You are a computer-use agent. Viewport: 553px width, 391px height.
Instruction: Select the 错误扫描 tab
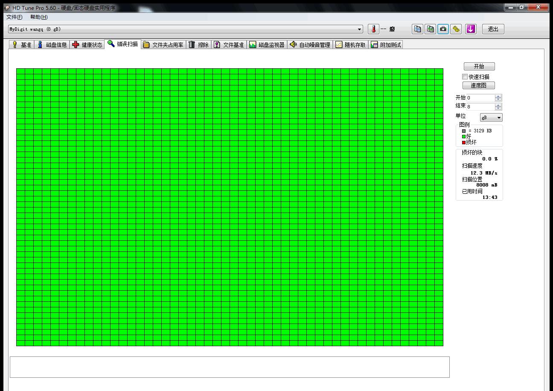click(123, 44)
